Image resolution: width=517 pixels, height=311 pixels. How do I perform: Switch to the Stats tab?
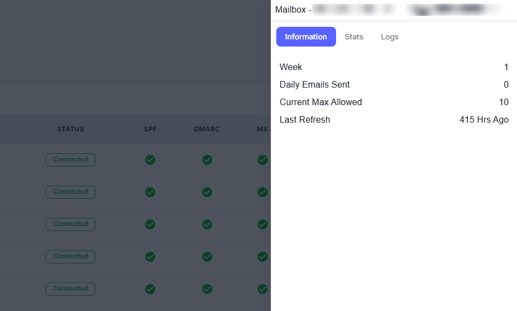[354, 37]
